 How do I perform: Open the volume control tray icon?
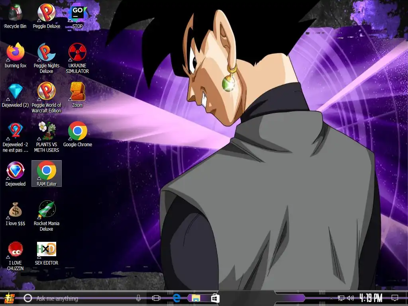tap(351, 298)
